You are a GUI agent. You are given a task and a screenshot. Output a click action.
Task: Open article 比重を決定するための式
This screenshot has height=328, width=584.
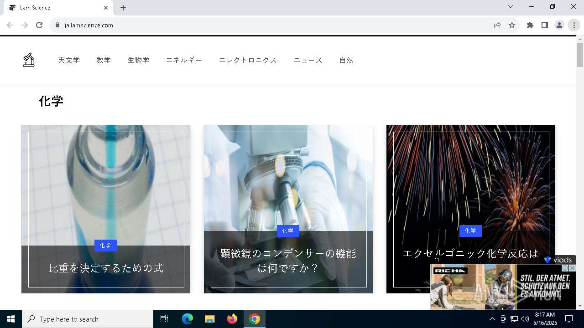(x=106, y=268)
